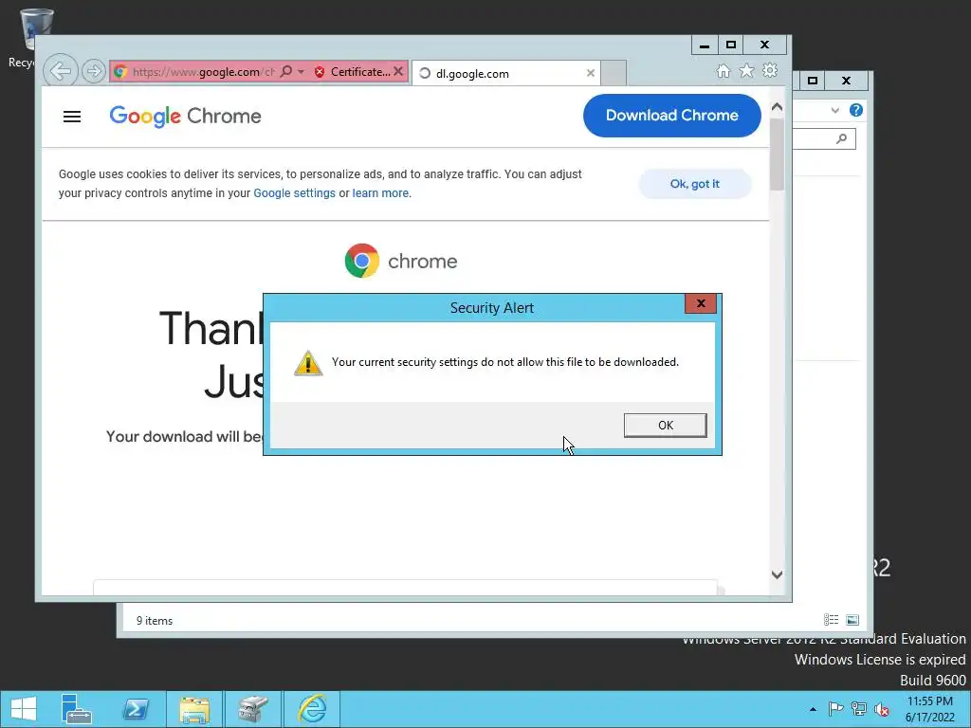Click the address bar search magnifier icon

[286, 71]
